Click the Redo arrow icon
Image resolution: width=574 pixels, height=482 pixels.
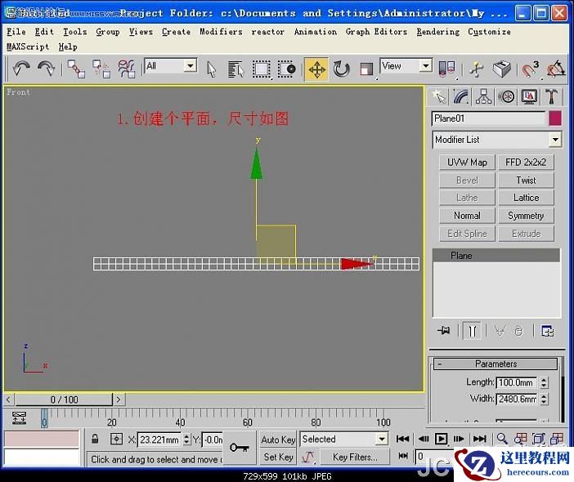click(x=46, y=69)
